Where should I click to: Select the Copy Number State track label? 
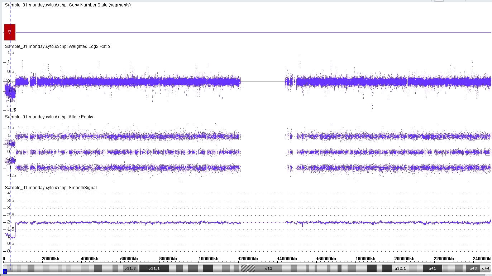(68, 5)
